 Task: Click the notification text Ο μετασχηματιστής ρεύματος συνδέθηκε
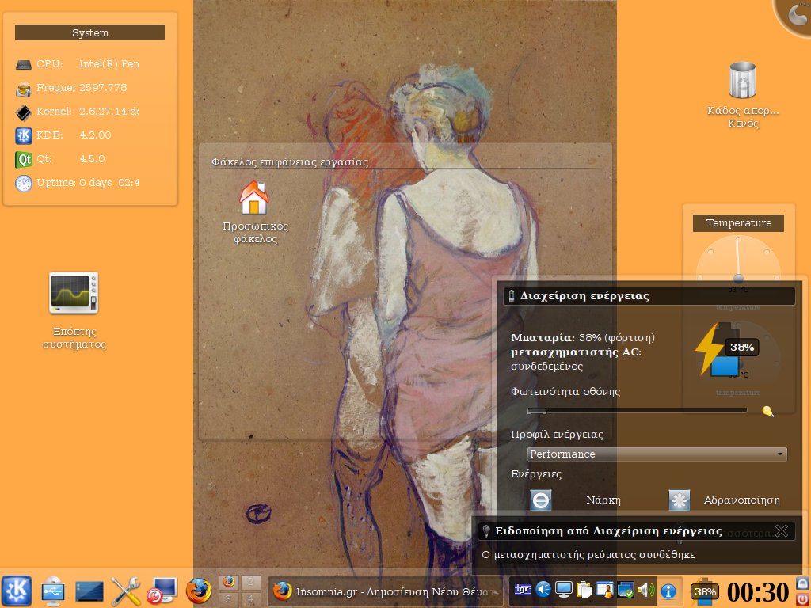(x=588, y=555)
